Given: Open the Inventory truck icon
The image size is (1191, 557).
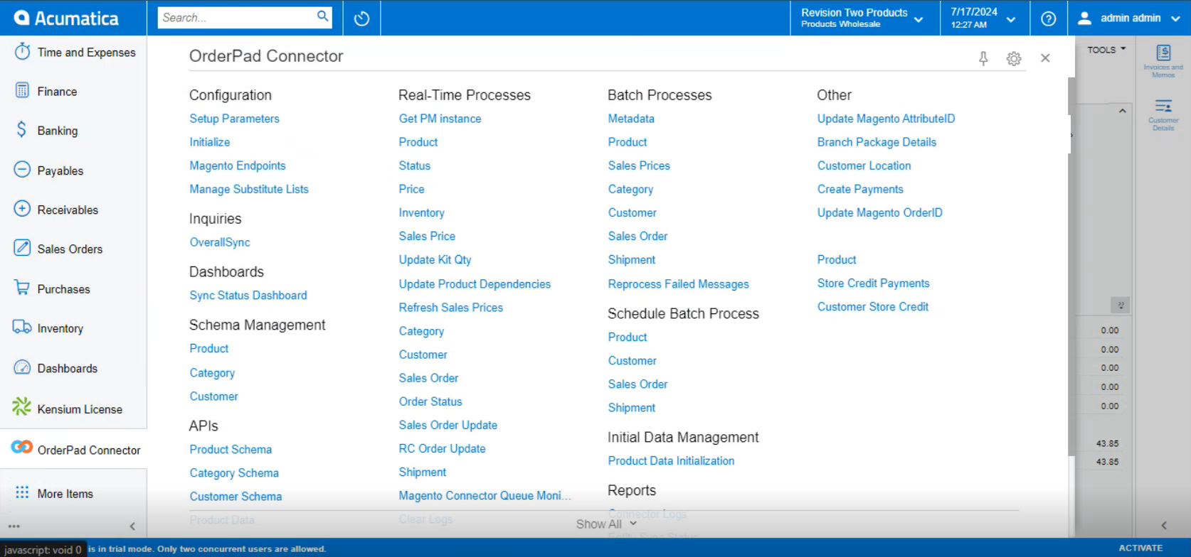Looking at the screenshot, I should 22,327.
